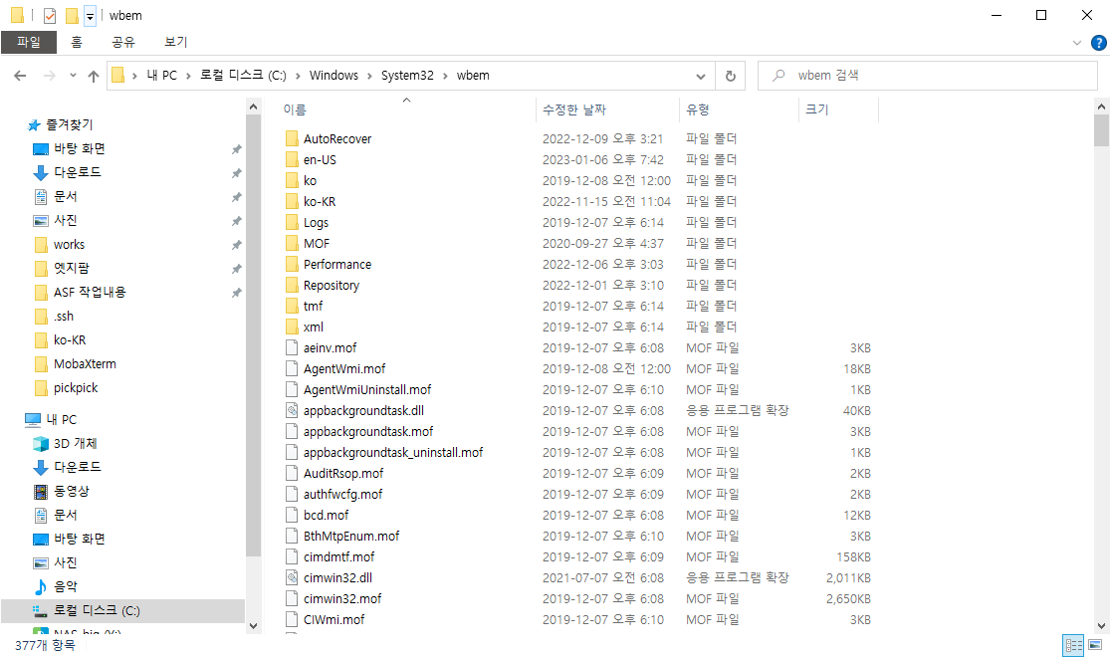Select the file name AuditRsop.mof
This screenshot has height=658, width=1111.
[x=342, y=473]
